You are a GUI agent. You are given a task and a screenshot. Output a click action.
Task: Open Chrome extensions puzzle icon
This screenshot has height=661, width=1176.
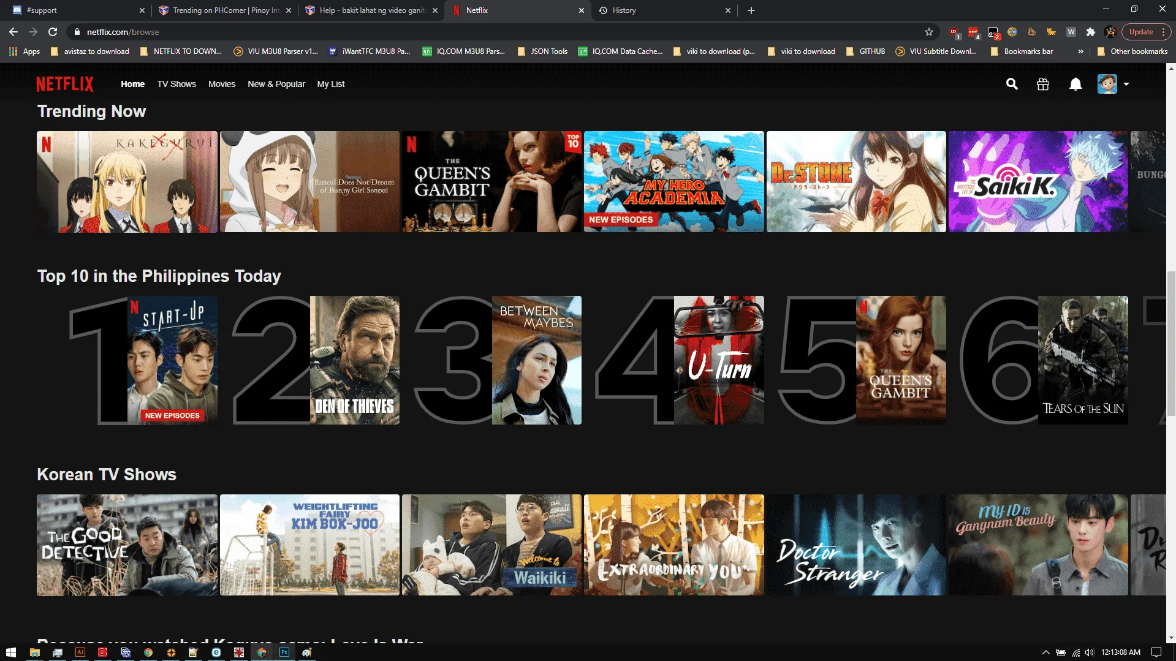(1090, 32)
